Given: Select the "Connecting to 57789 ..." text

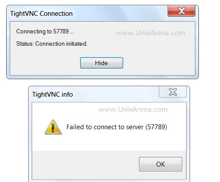Looking at the screenshot, I should click(x=45, y=32).
